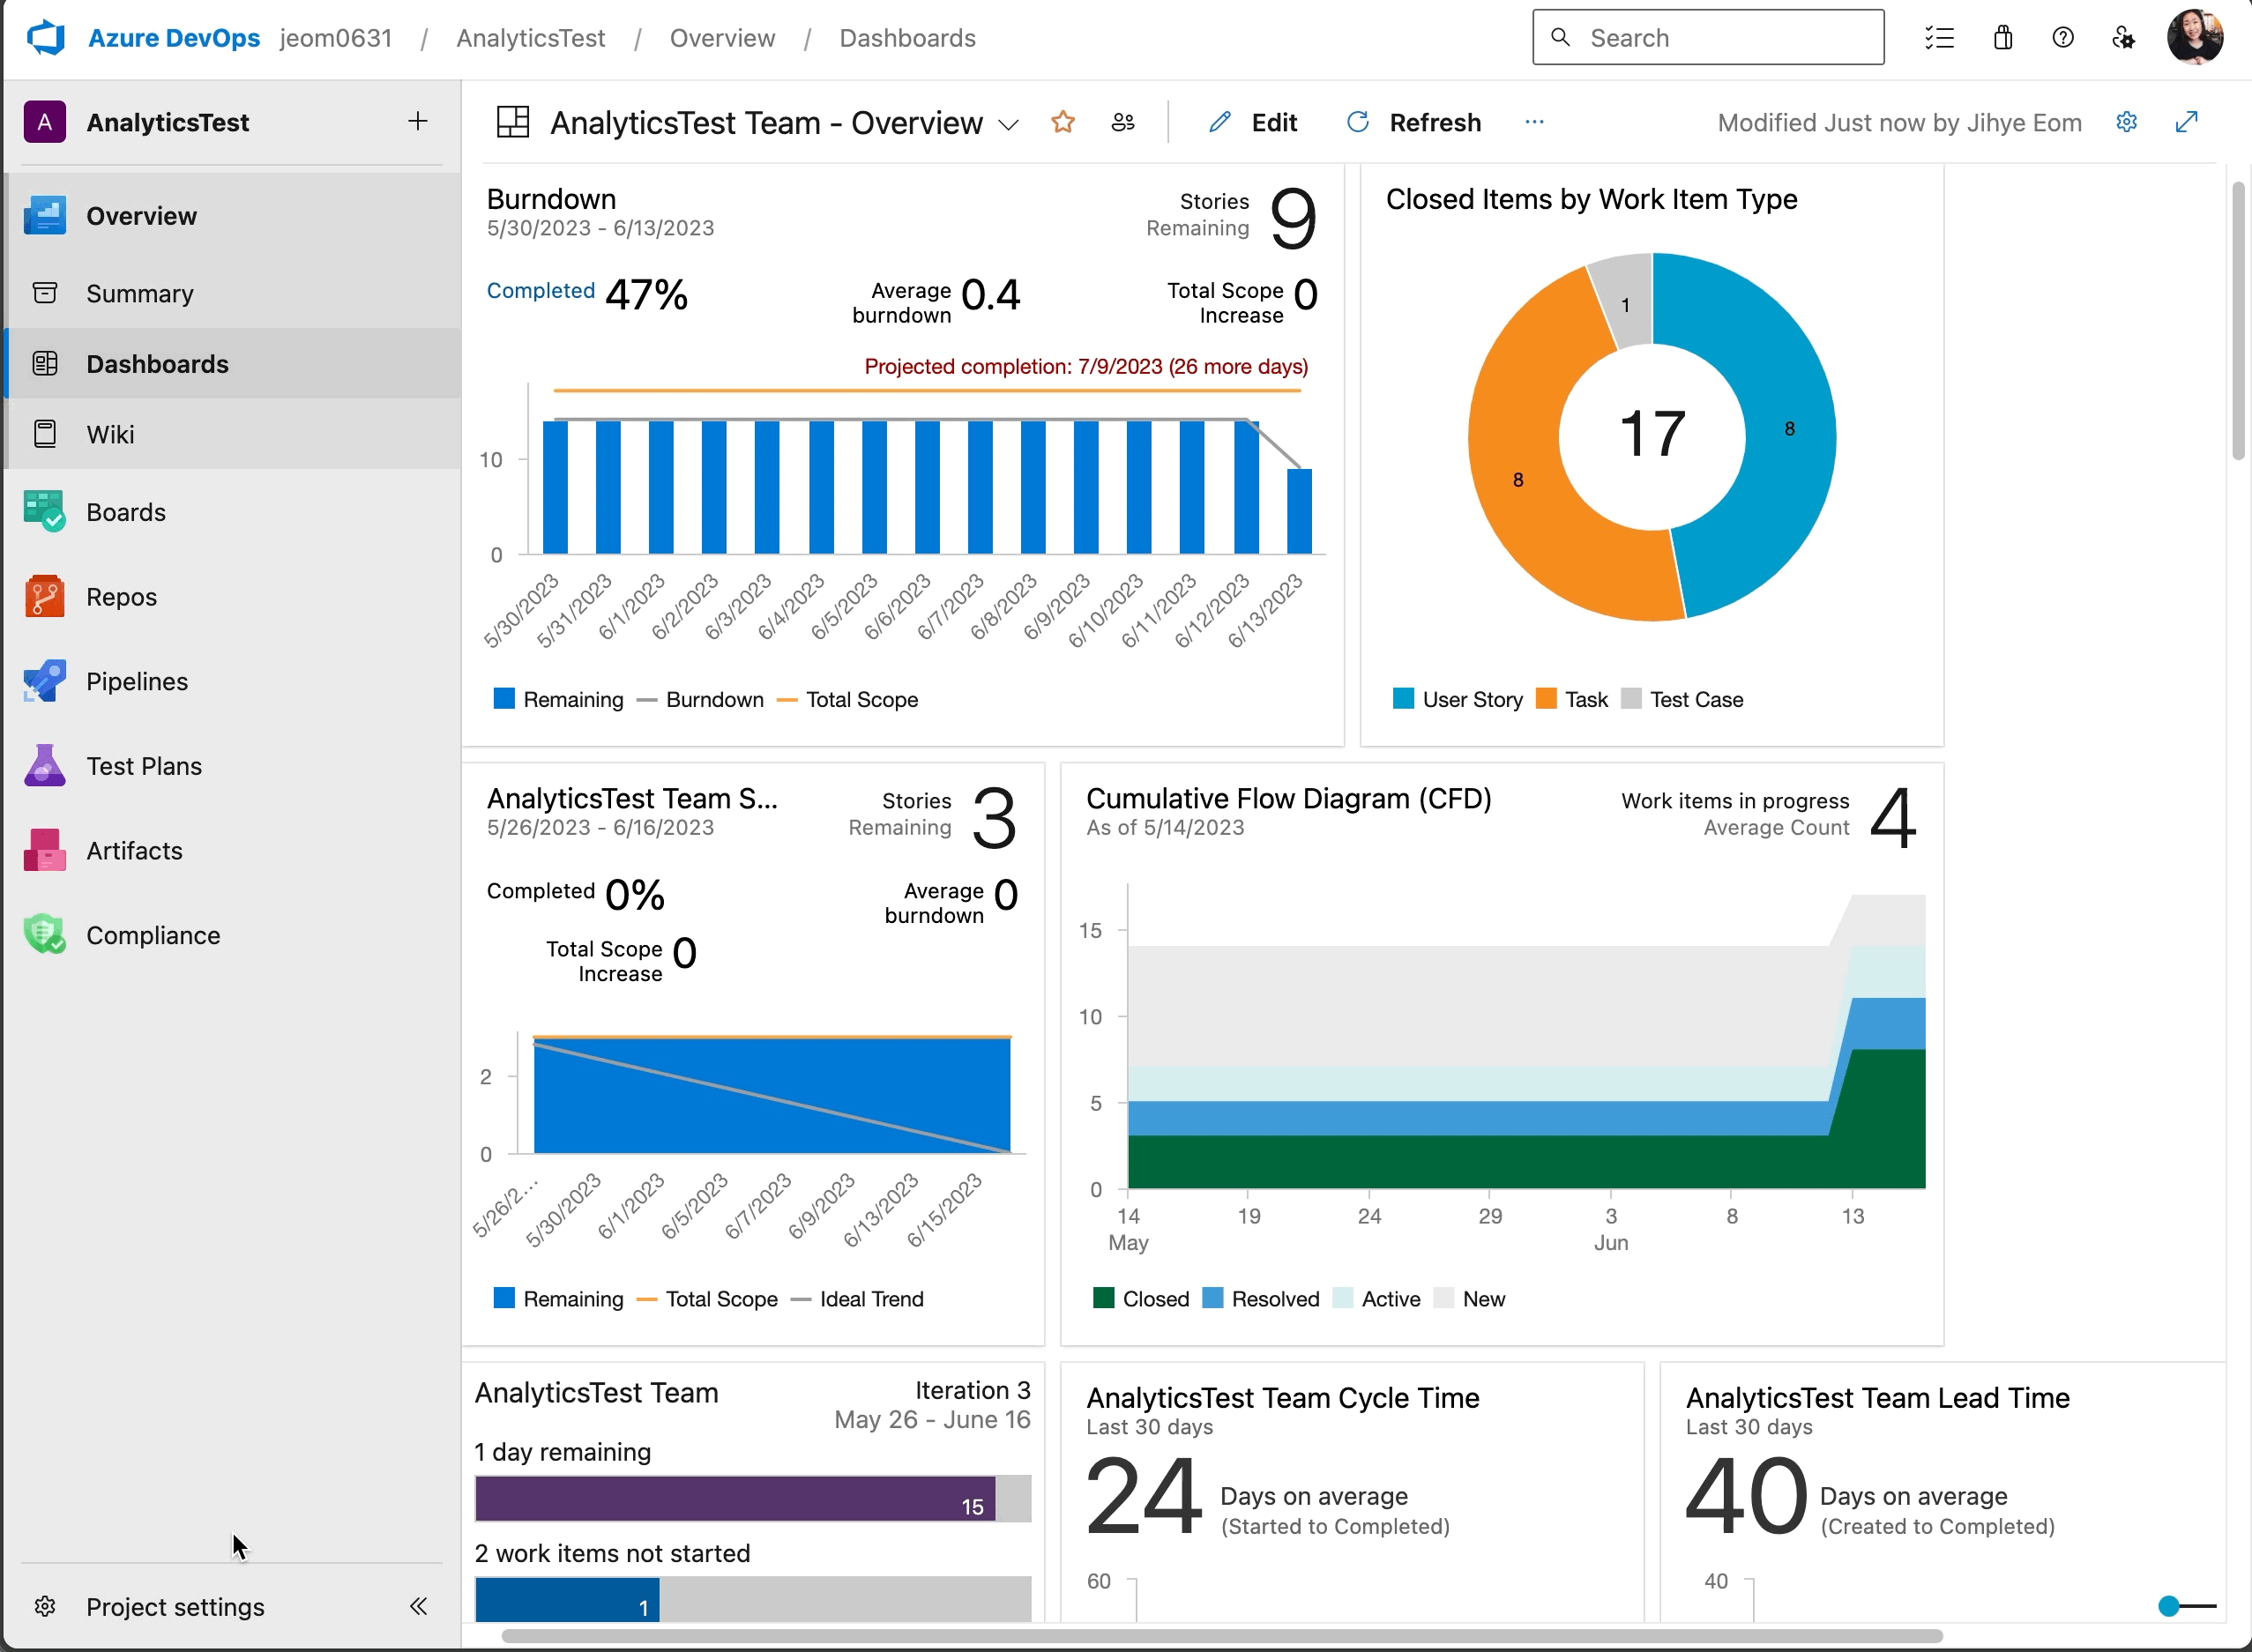Image resolution: width=2252 pixels, height=1652 pixels.
Task: Click the Repos icon in sidebar
Action: [46, 596]
